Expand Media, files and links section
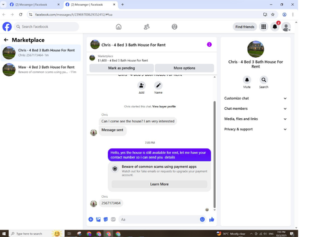The height and width of the screenshot is (237, 321). pyautogui.click(x=256, y=119)
